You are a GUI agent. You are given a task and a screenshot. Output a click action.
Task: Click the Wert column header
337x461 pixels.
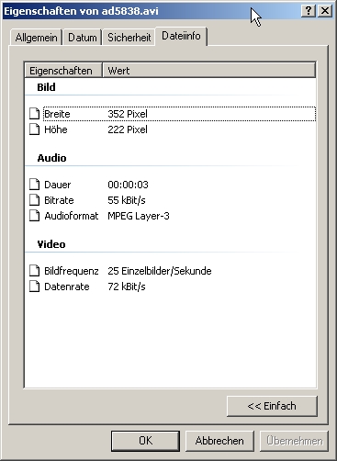(209, 71)
